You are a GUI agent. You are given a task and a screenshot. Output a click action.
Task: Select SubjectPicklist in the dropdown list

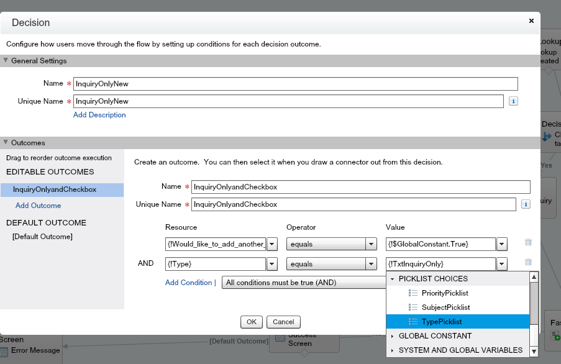point(445,307)
